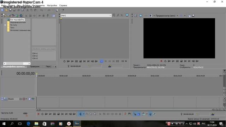Click the preview panel external monitor icon
The height and width of the screenshot is (127, 226).
point(141,16)
